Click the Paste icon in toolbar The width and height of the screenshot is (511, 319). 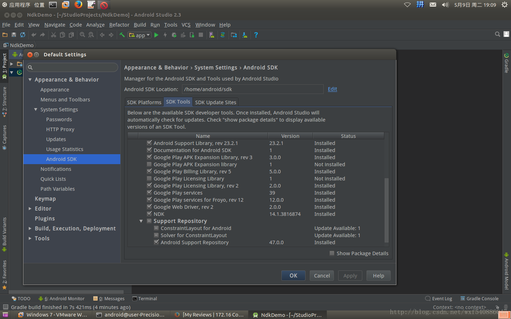71,35
